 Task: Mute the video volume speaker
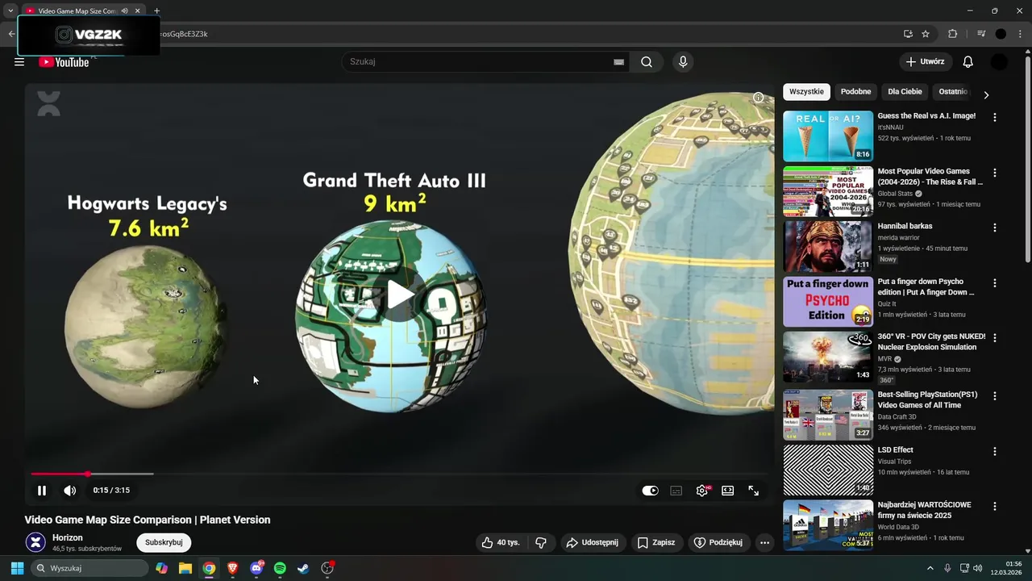click(x=70, y=490)
